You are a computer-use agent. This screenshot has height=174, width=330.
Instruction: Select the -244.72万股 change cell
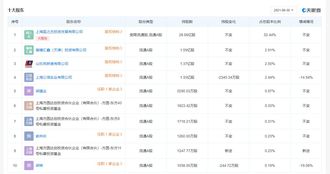point(229,165)
